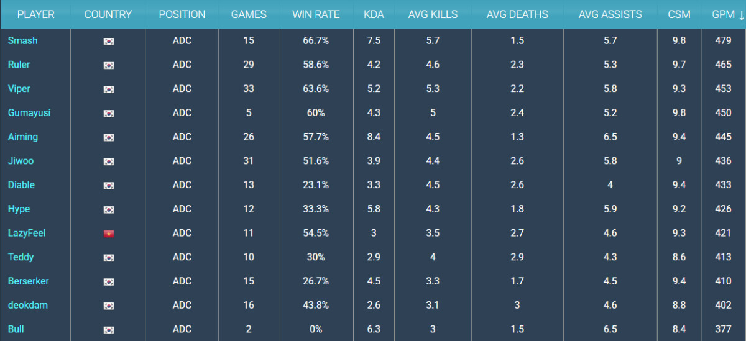The height and width of the screenshot is (341, 746).
Task: Click the flag icon next to Teddy
Action: [x=109, y=258]
